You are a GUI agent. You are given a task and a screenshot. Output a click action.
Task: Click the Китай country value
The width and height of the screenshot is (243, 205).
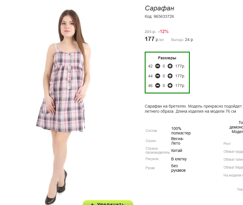tap(177, 151)
